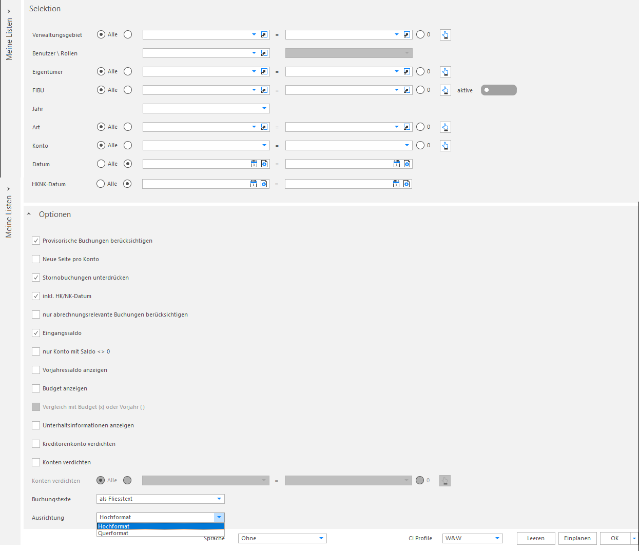Select 'Alle' radio for Datum

101,164
